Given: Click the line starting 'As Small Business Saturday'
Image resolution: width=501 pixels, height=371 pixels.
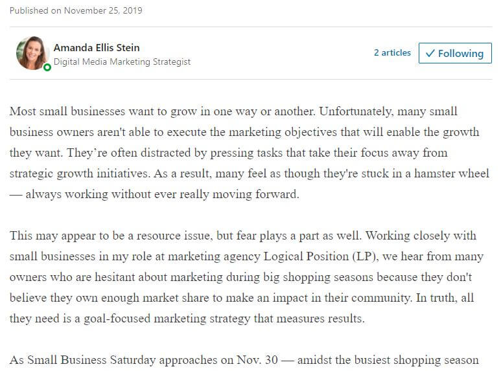Looking at the screenshot, I should pos(244,360).
